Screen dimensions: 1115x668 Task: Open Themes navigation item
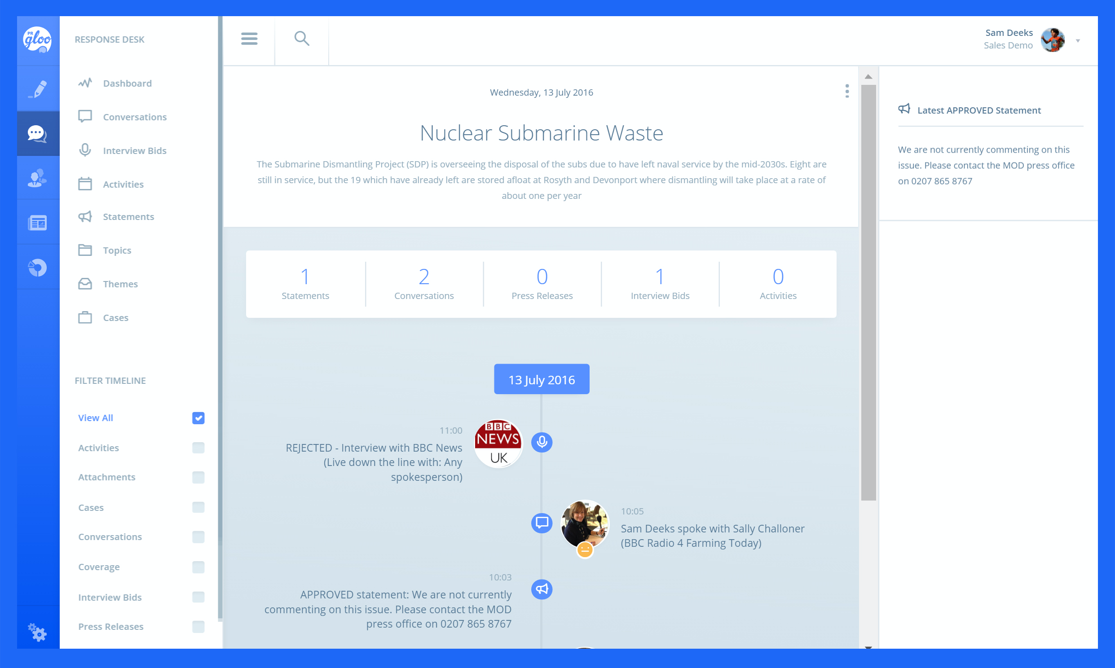point(120,284)
